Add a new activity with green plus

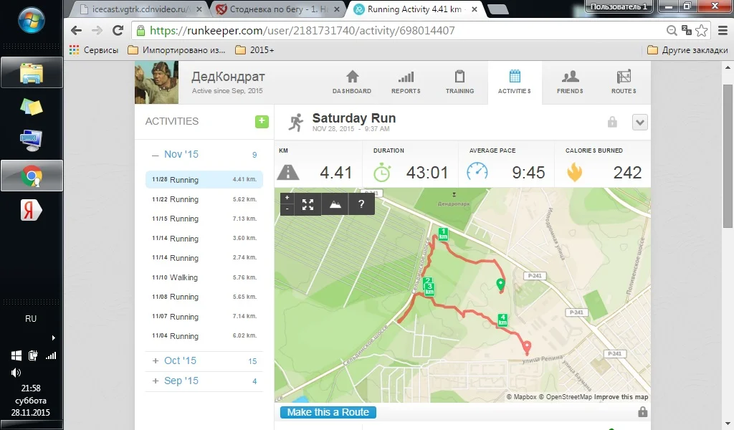pyautogui.click(x=262, y=122)
